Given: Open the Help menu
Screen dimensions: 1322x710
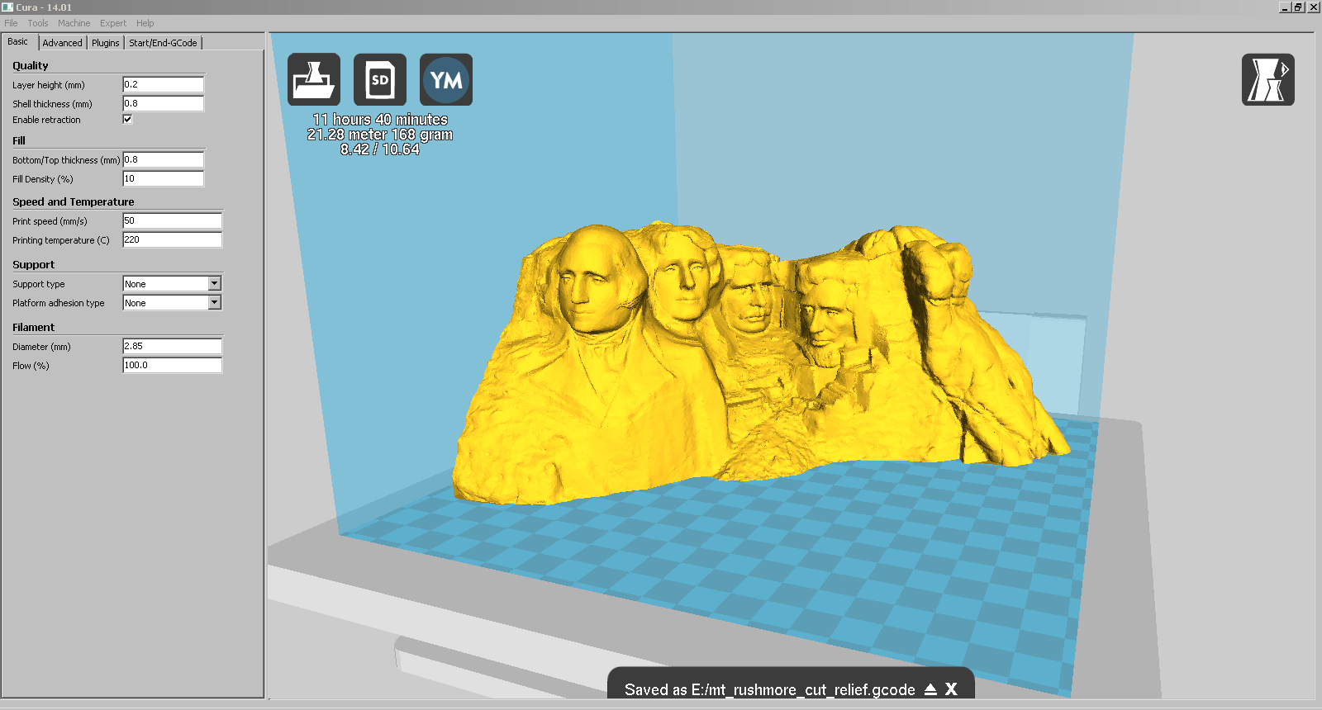Looking at the screenshot, I should [x=145, y=23].
